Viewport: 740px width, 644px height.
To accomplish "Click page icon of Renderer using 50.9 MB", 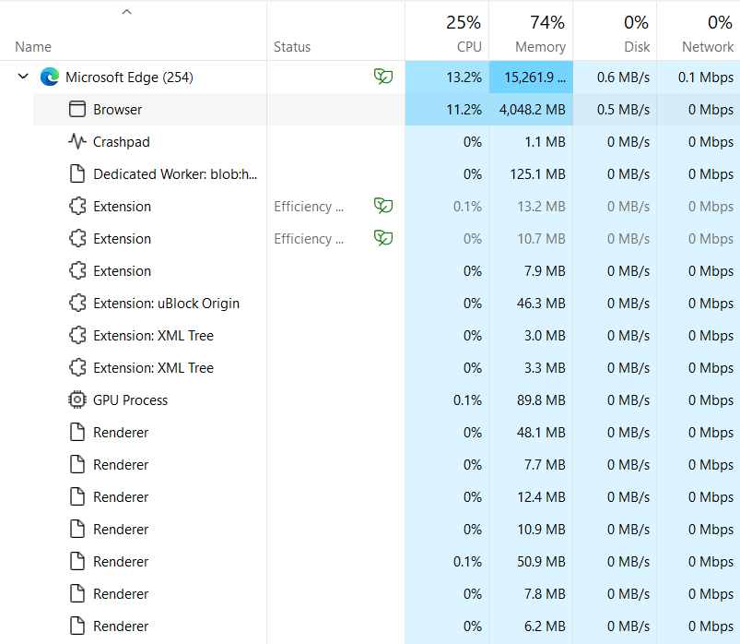I will [x=77, y=561].
